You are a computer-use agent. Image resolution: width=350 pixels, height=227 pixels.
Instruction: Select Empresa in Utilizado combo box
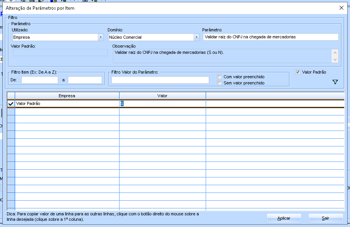[55, 37]
